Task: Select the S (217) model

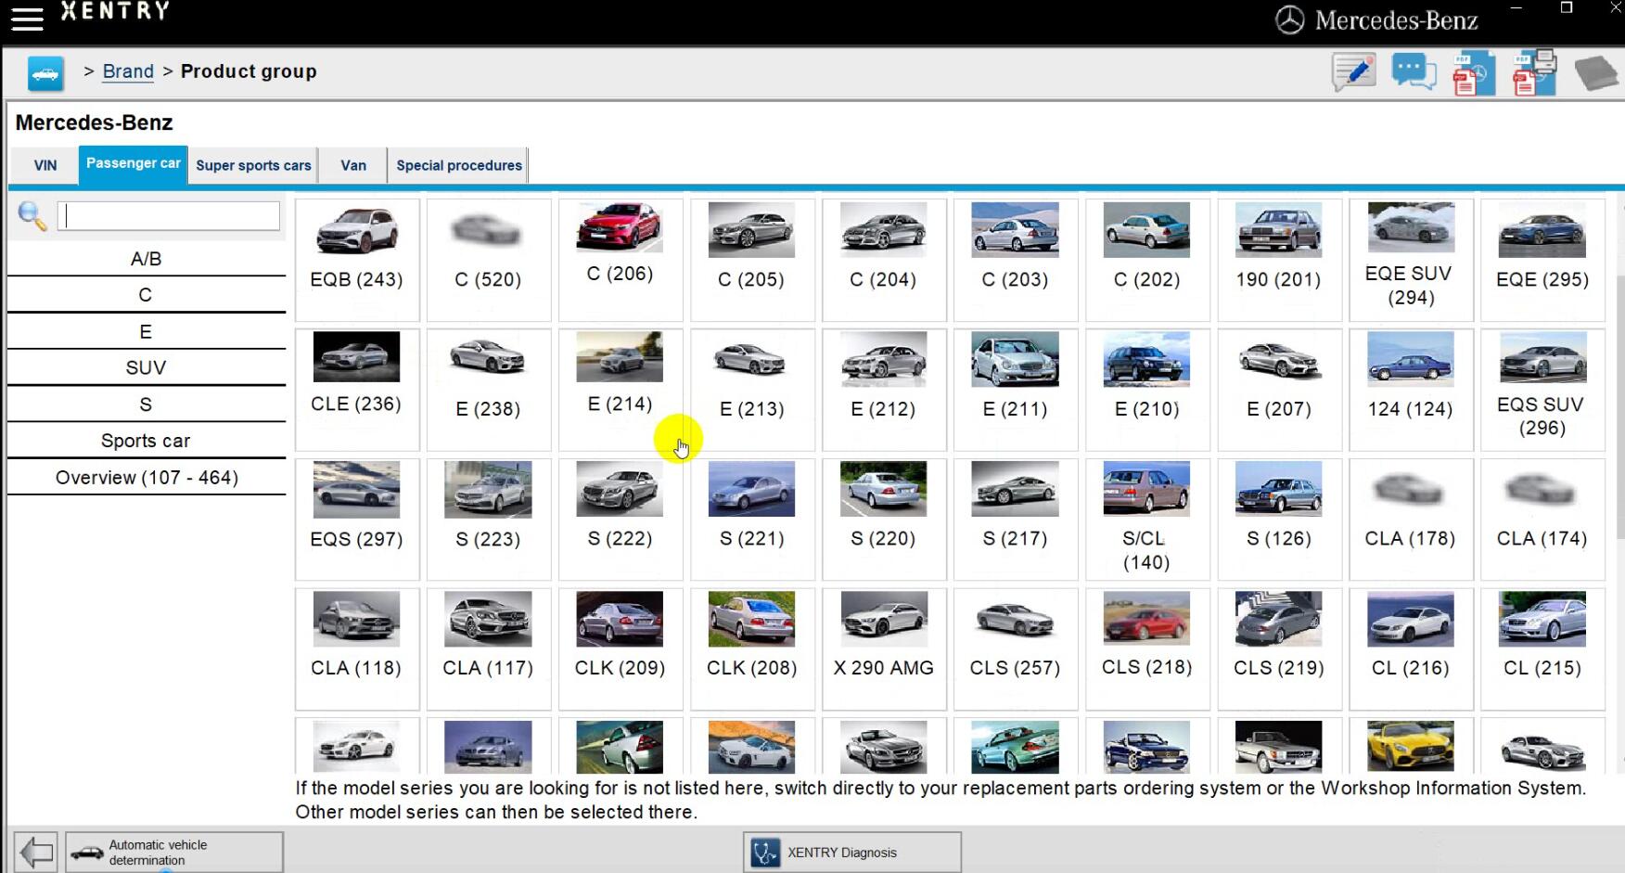Action: [1016, 520]
